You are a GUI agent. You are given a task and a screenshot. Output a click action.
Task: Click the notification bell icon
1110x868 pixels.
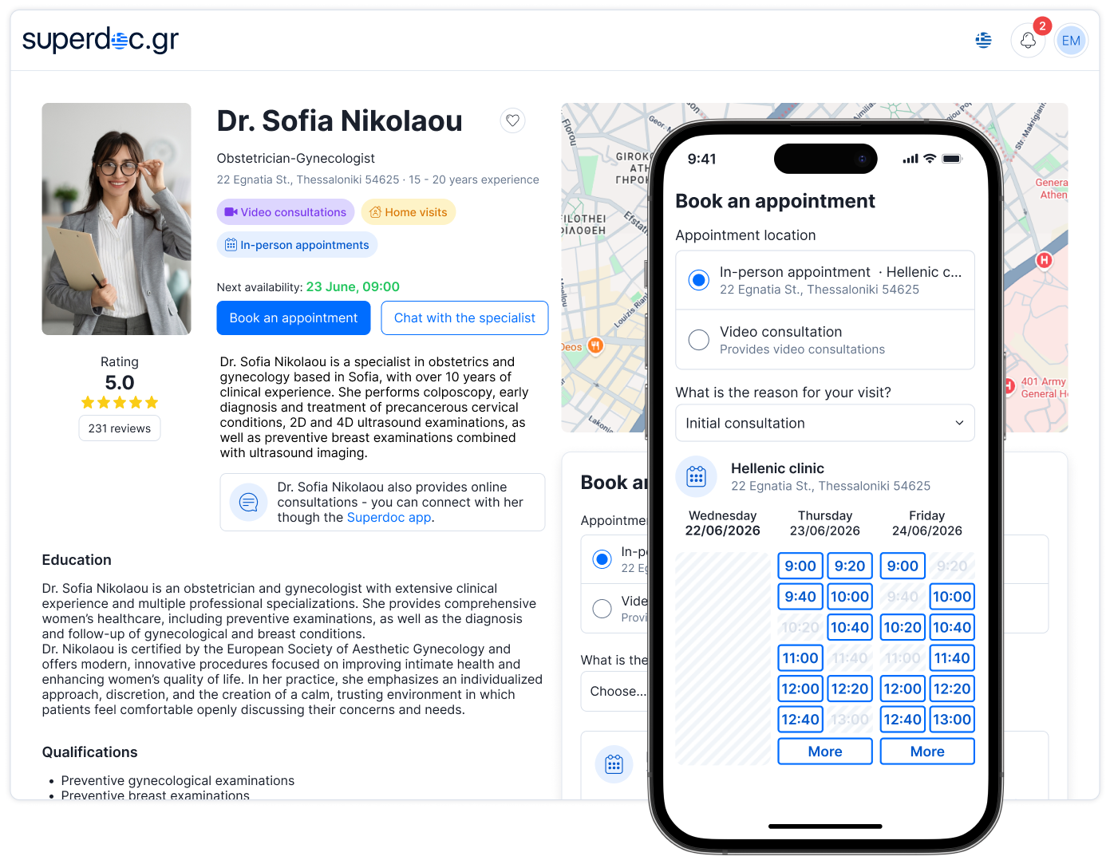tap(1028, 41)
